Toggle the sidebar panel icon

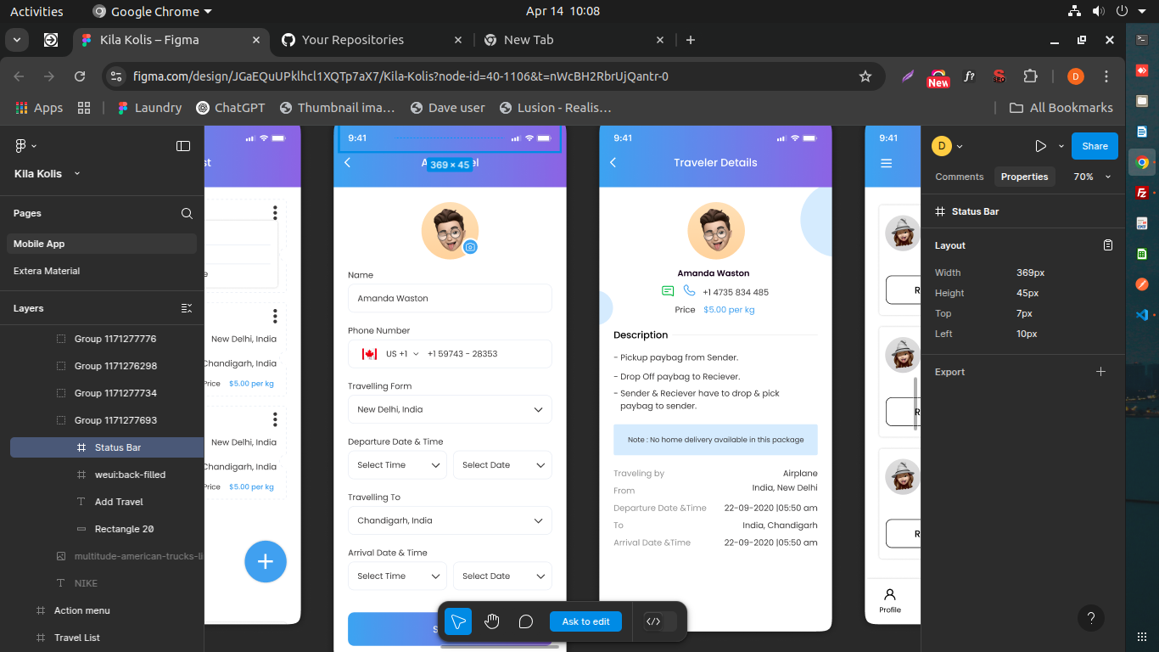point(183,146)
